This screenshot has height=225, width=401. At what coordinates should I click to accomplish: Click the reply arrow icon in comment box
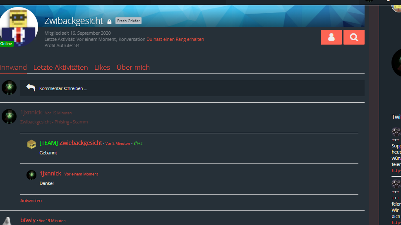pyautogui.click(x=31, y=88)
